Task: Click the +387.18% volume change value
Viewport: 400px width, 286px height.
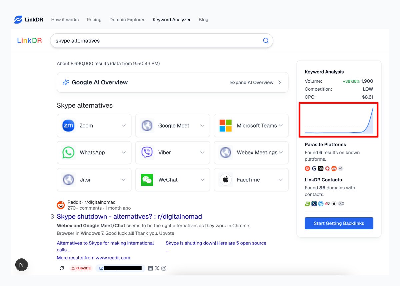Action: (x=351, y=81)
